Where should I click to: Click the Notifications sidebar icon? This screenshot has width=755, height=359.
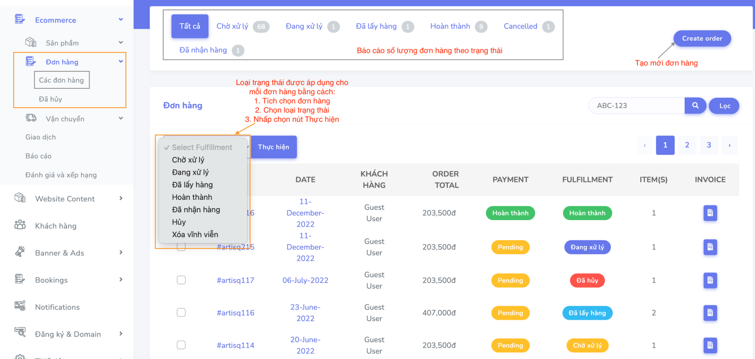(20, 306)
